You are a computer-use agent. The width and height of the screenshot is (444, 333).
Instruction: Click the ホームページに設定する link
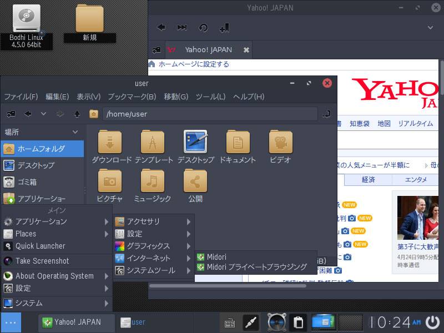pos(194,64)
